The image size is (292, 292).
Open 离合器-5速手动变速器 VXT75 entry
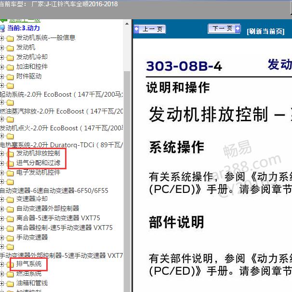[x=58, y=218]
